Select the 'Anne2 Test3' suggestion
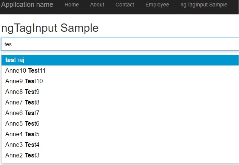The width and height of the screenshot is (239, 165). pos(22,156)
